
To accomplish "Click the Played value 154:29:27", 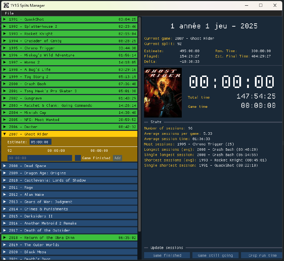I will [x=190, y=56].
